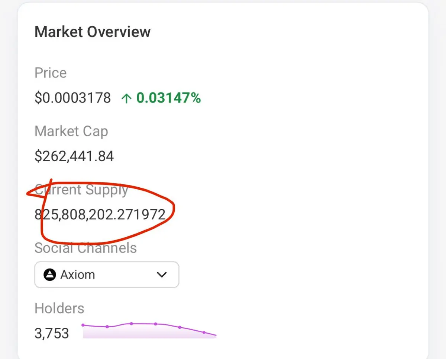446x359 pixels.
Task: Click the holders sparkline chart
Action: click(149, 330)
